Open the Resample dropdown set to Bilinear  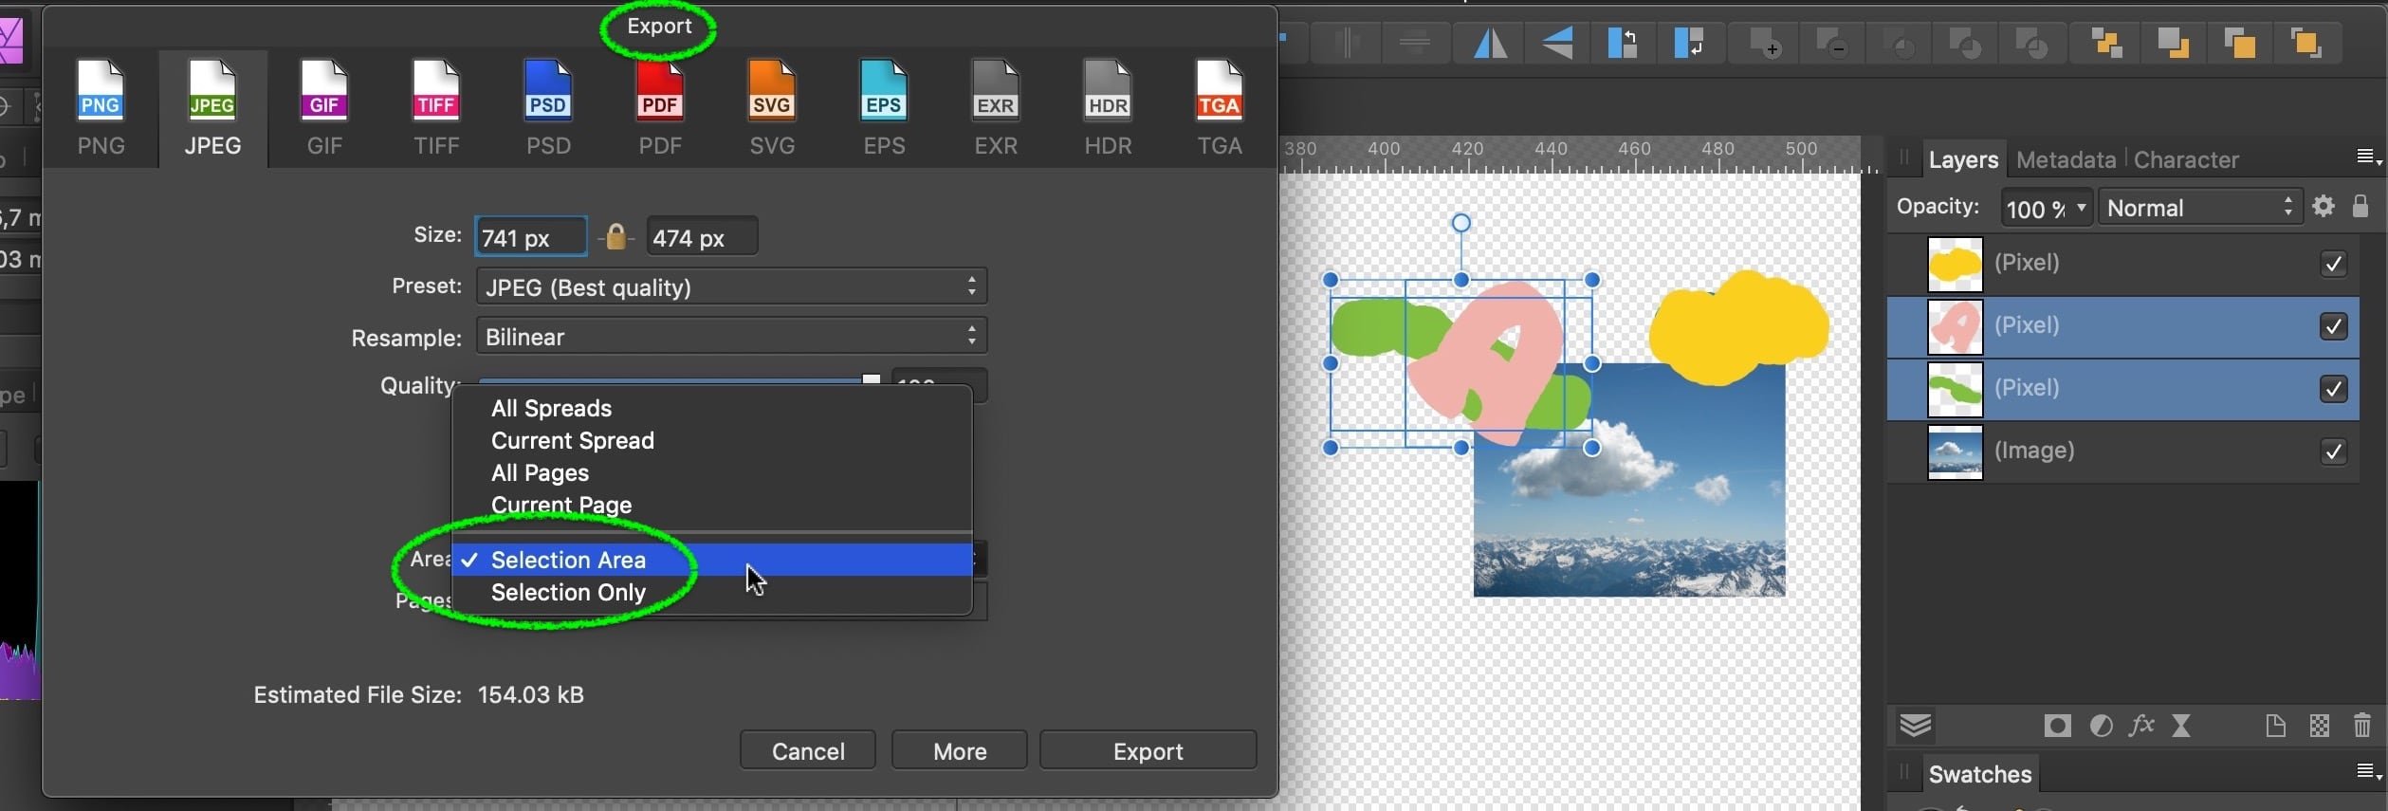pos(731,337)
